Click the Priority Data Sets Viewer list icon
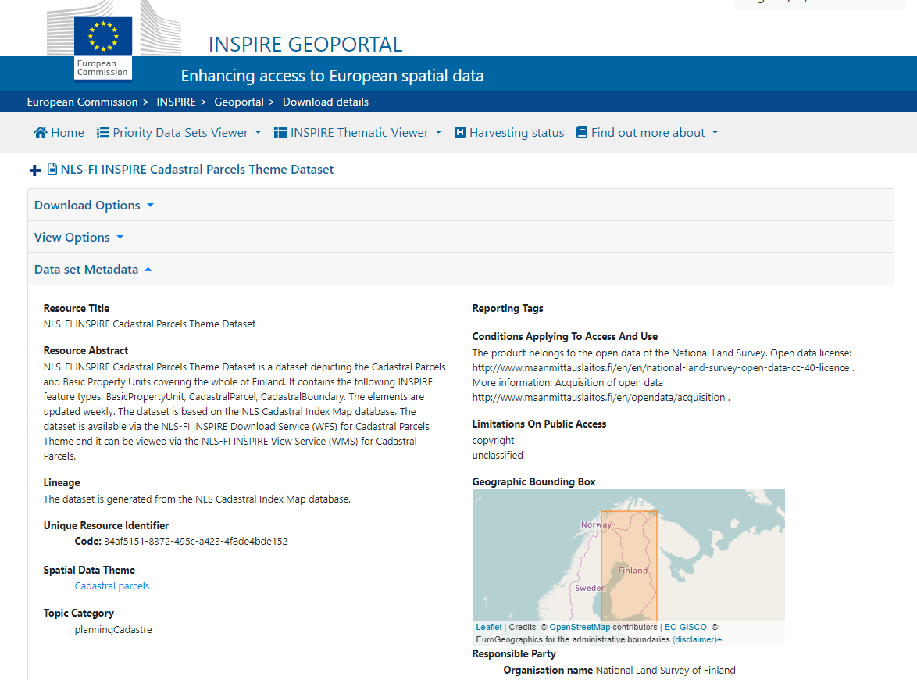Image resolution: width=917 pixels, height=680 pixels. [x=103, y=133]
